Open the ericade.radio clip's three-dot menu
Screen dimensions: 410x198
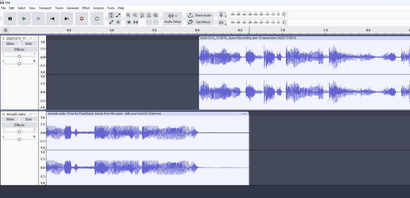tap(244, 114)
